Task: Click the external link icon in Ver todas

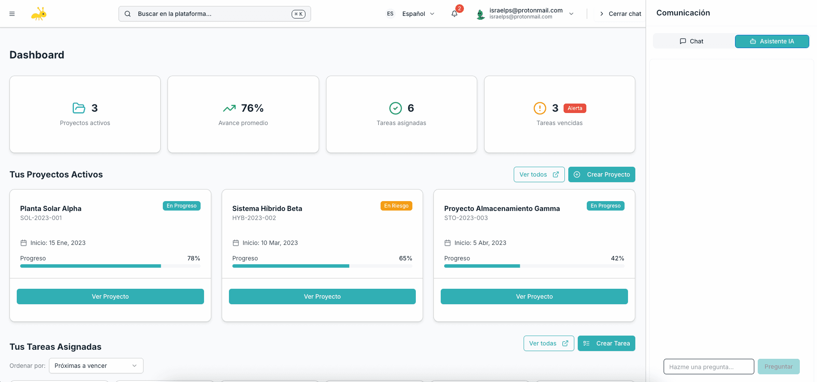Action: coord(565,343)
